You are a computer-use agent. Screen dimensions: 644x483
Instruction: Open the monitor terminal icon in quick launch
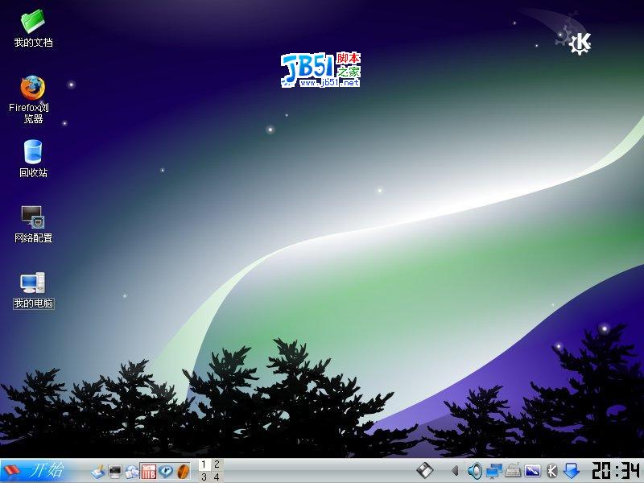tap(115, 472)
